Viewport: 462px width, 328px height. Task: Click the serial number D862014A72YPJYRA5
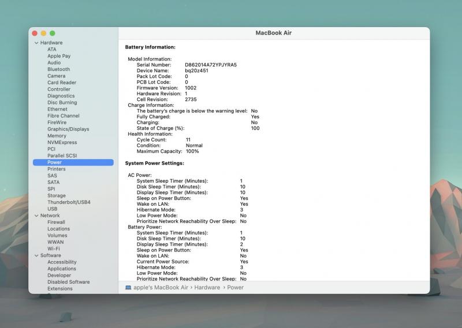click(211, 65)
